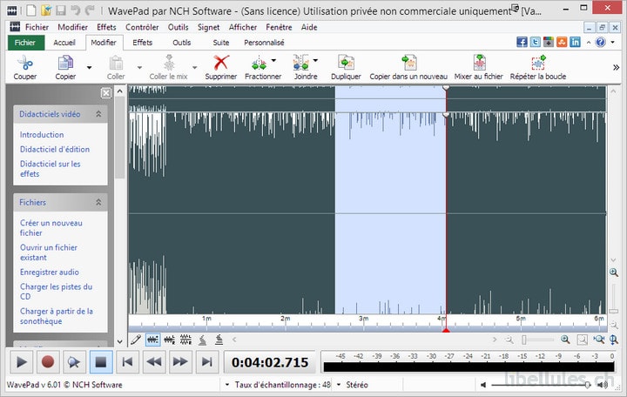Viewport: 627px width, 397px height.
Task: Click the Fractionner split tool
Action: tap(259, 64)
